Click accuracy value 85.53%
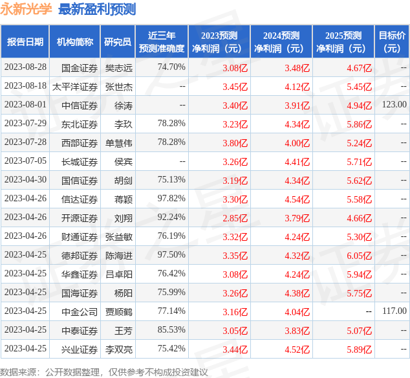Image resolution: width=410 pixels, height=378 pixels. [171, 330]
